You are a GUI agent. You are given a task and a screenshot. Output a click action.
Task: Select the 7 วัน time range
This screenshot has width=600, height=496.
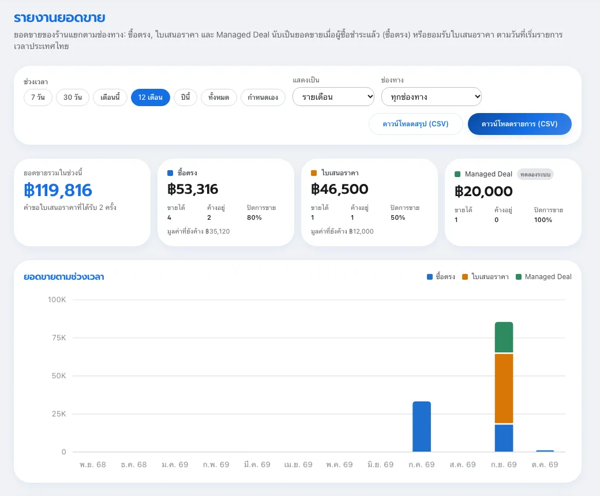(38, 97)
